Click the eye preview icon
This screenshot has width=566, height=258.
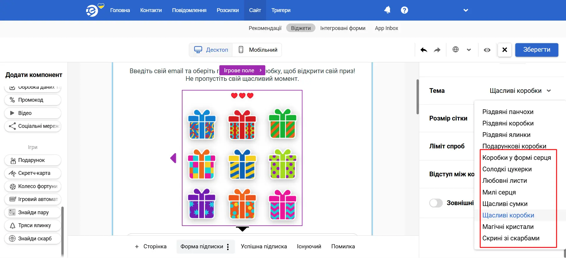[487, 50]
